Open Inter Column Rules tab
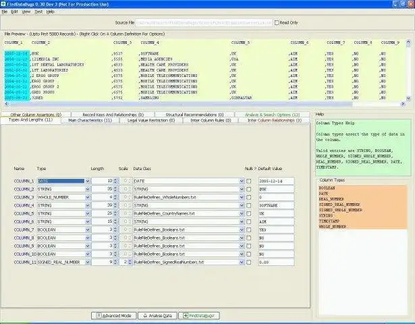Image resolution: width=415 pixels, height=324 pixels. click(x=211, y=120)
